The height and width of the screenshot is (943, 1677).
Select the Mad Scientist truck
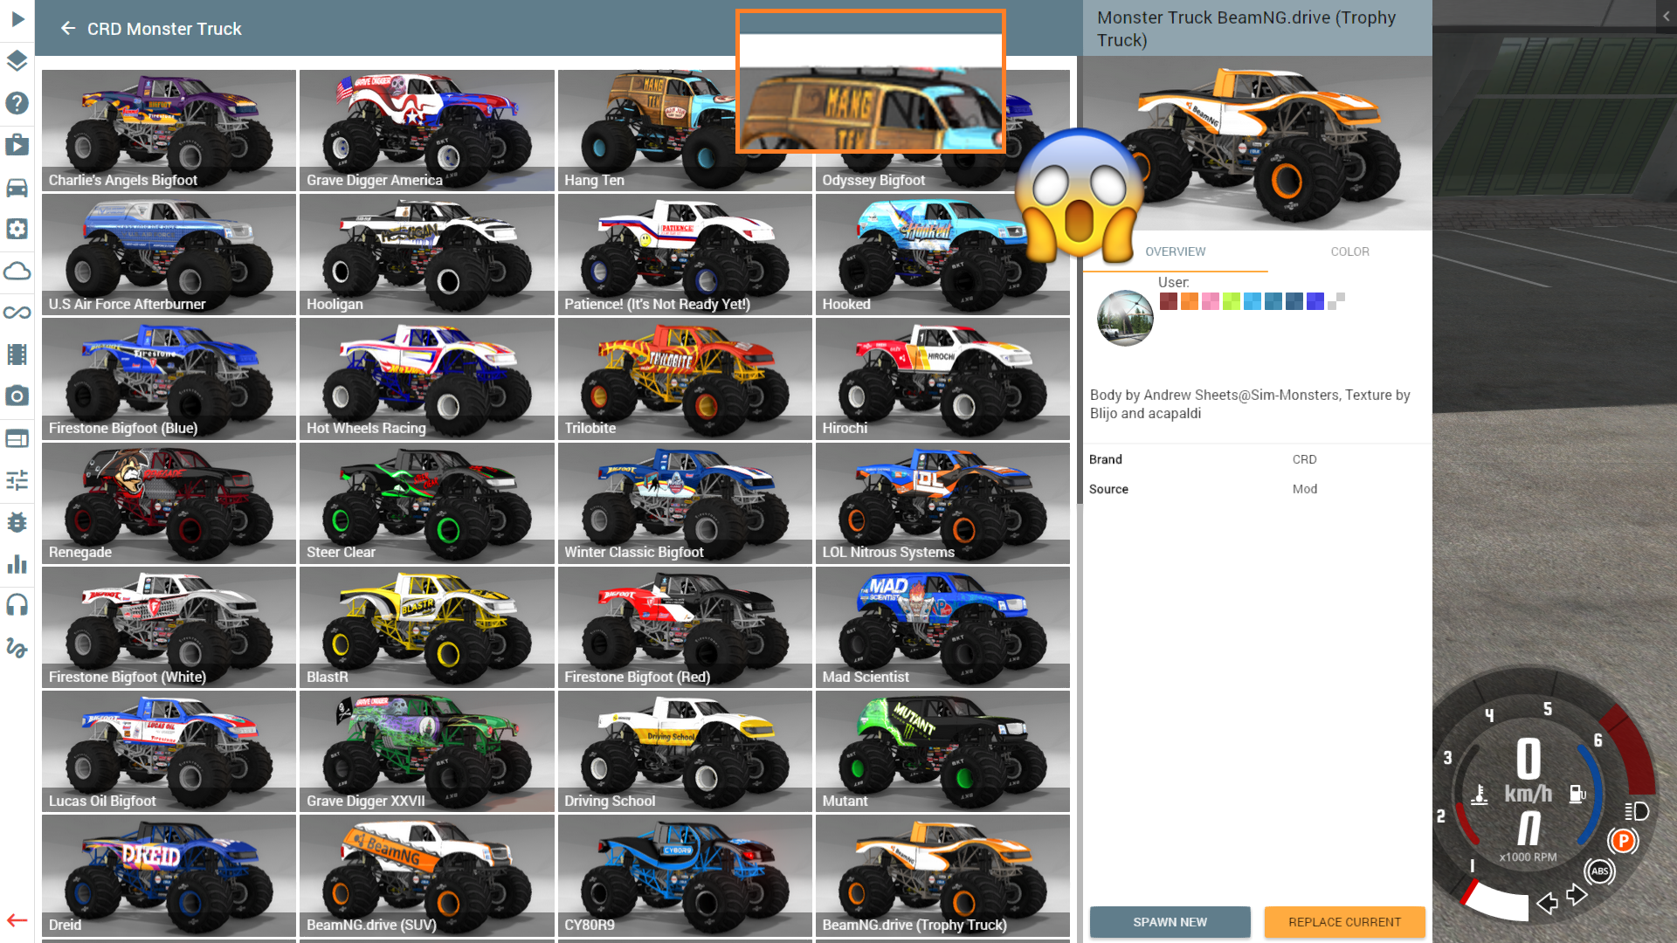coord(942,627)
